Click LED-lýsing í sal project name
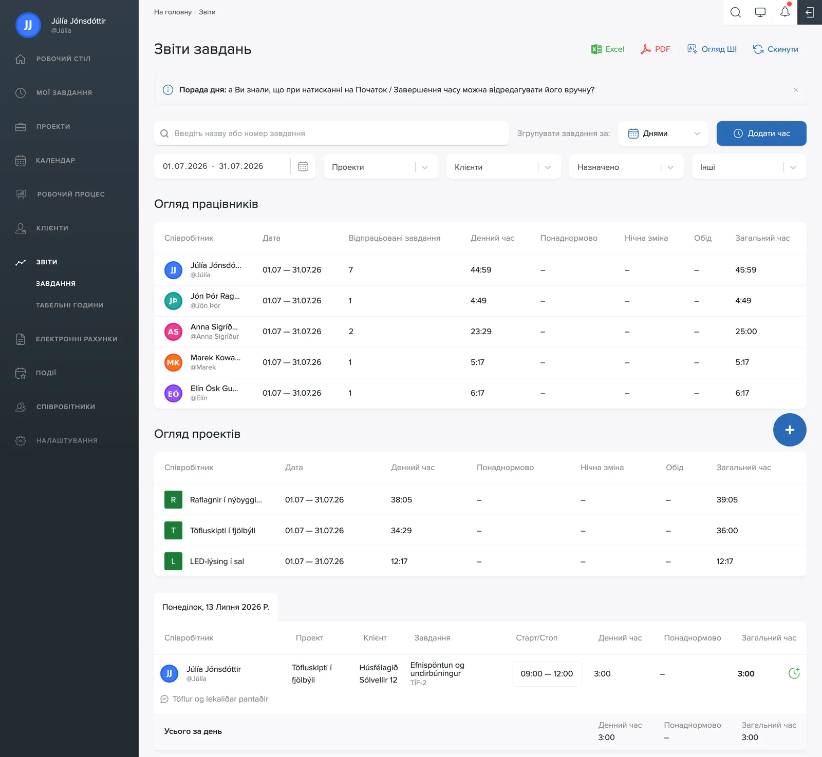822x757 pixels. click(217, 561)
